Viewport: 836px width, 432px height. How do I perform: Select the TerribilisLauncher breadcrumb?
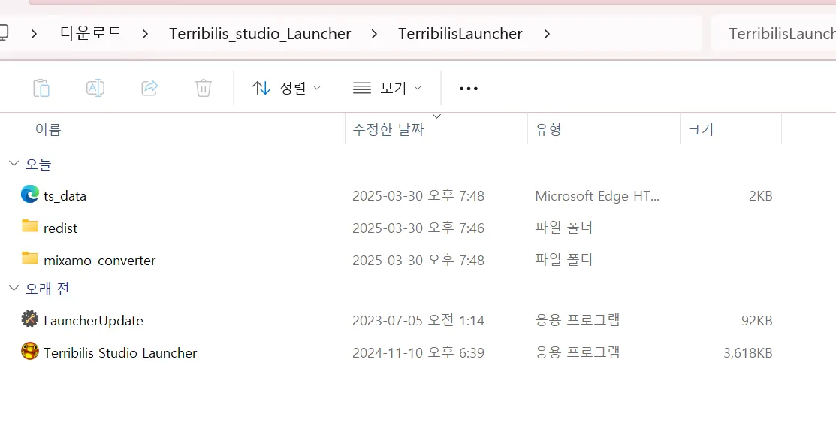(460, 34)
